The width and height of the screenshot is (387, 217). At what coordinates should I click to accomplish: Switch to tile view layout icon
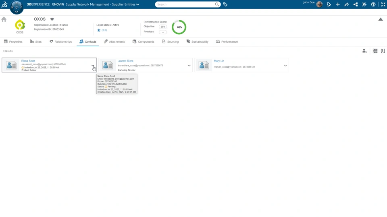coord(375,51)
